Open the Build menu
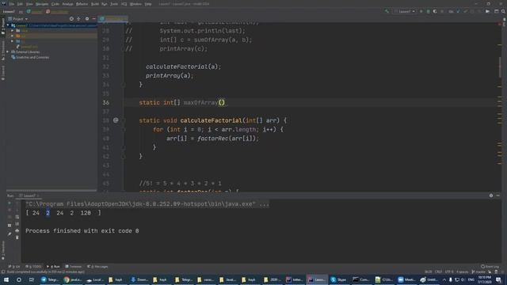Screen dimensions: 507x285 (x=95, y=4)
